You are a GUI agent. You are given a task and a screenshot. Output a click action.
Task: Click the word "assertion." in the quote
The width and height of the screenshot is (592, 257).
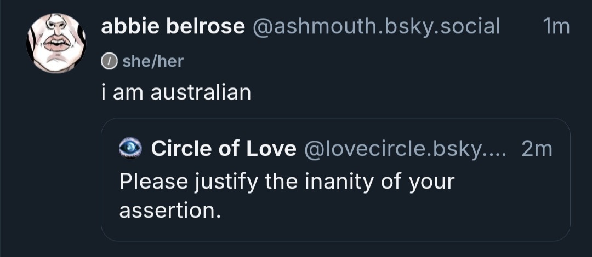point(170,211)
